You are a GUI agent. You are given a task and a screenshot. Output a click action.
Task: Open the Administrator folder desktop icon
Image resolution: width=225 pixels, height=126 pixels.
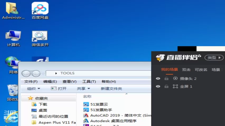[13, 11]
